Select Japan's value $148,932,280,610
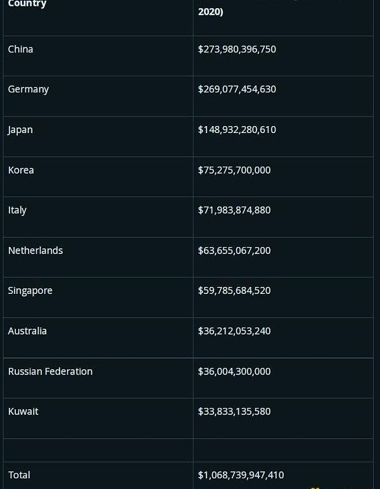The image size is (380, 489). [237, 130]
